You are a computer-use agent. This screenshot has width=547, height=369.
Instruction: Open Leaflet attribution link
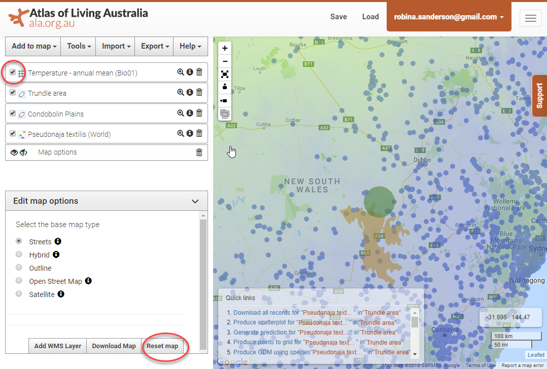coord(536,355)
